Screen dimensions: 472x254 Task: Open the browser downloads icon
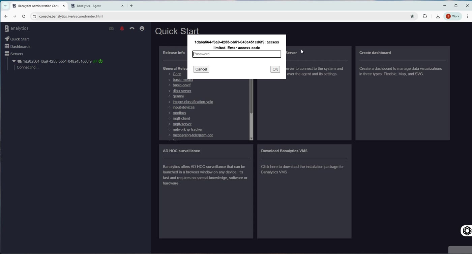(x=438, y=16)
